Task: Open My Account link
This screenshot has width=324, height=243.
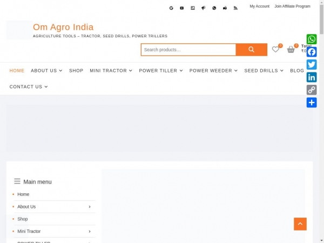Action: (x=260, y=6)
